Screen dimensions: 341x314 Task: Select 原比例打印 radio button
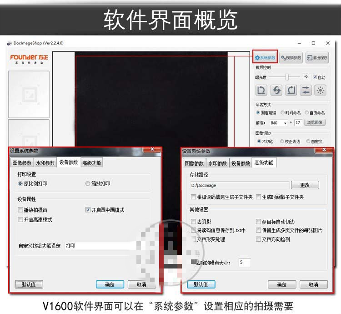pyautogui.click(x=20, y=183)
